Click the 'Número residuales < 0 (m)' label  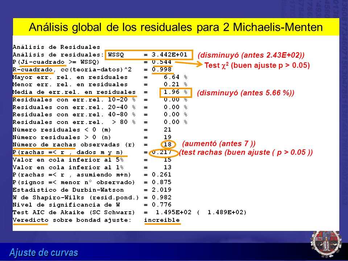click(62, 130)
